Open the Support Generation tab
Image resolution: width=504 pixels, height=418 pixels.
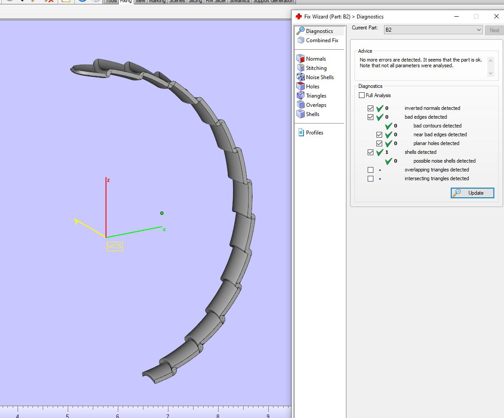273,1
